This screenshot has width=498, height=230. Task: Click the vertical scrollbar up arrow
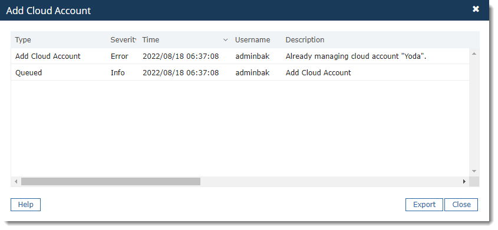474,54
